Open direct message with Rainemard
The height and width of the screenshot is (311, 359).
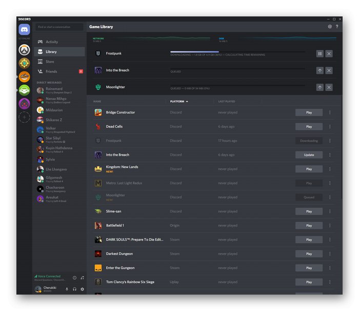(59, 90)
